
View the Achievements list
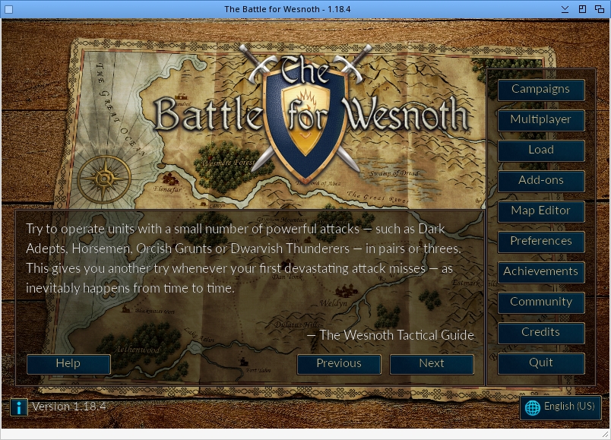540,272
